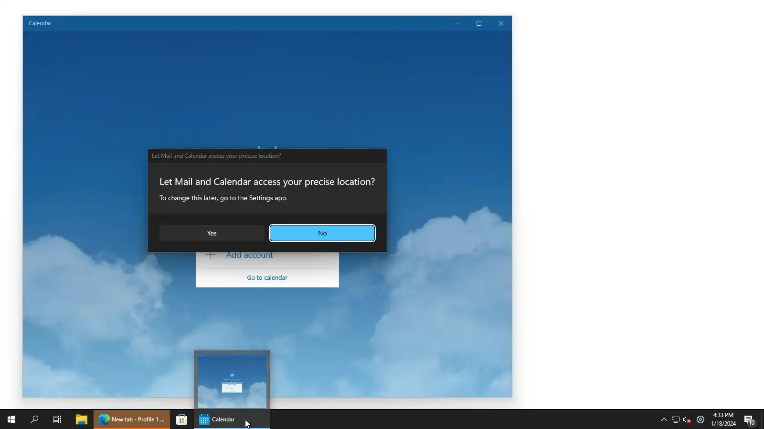This screenshot has width=764, height=429.
Task: Open File Explorer from taskbar
Action: click(x=82, y=419)
